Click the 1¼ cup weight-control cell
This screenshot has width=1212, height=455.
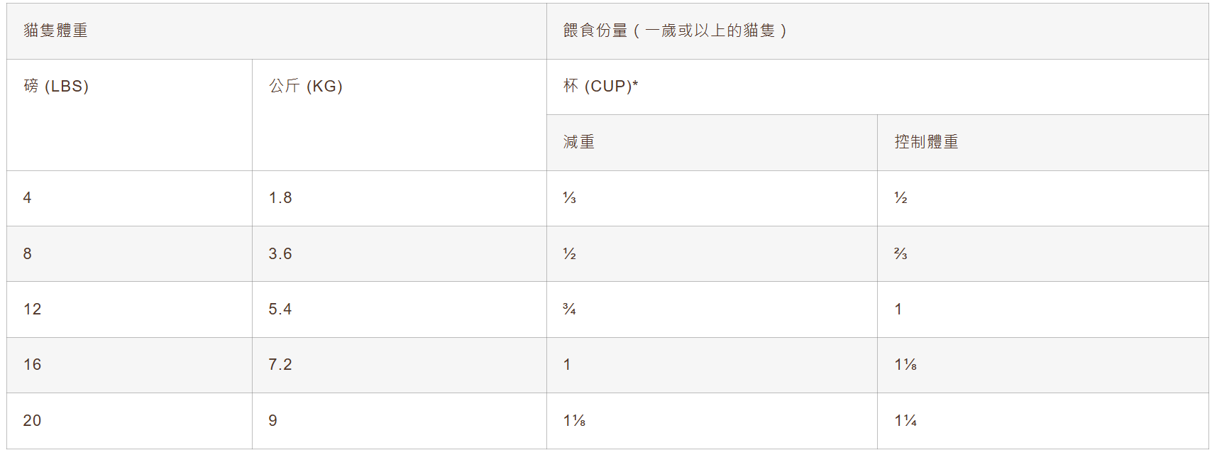coord(905,420)
